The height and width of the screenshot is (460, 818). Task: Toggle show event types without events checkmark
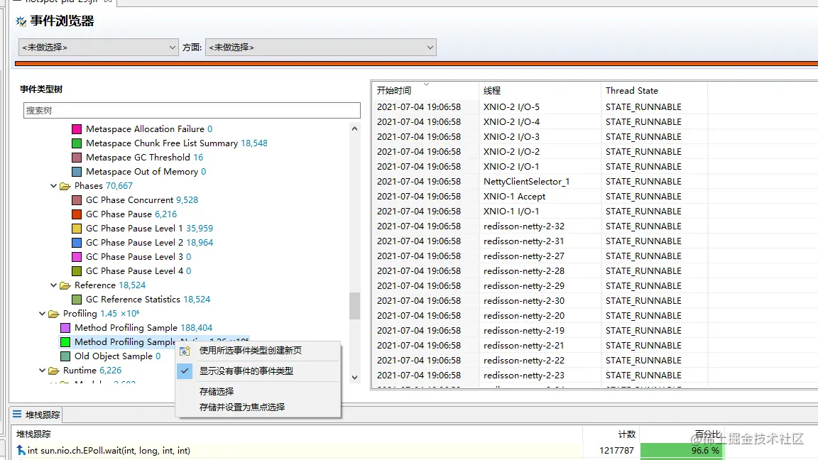pyautogui.click(x=185, y=371)
